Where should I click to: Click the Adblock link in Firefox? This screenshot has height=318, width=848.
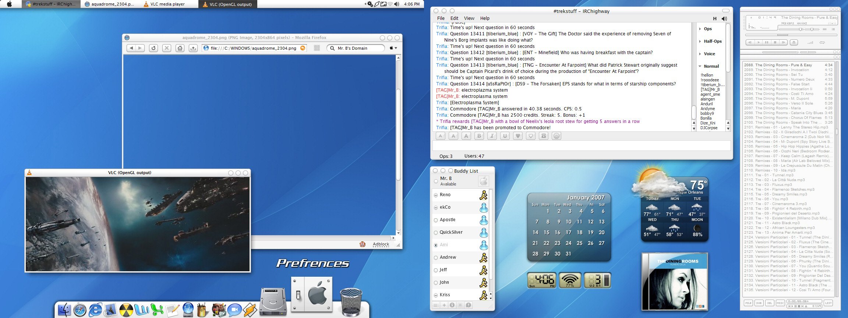tap(381, 244)
